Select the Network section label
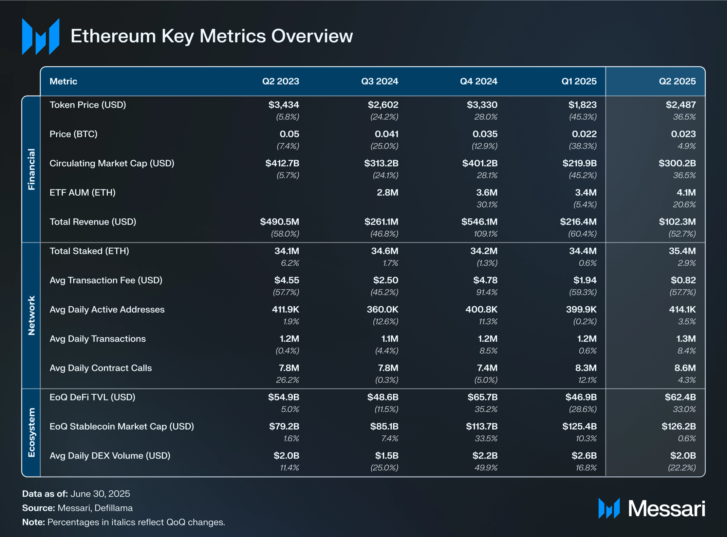 tap(31, 315)
